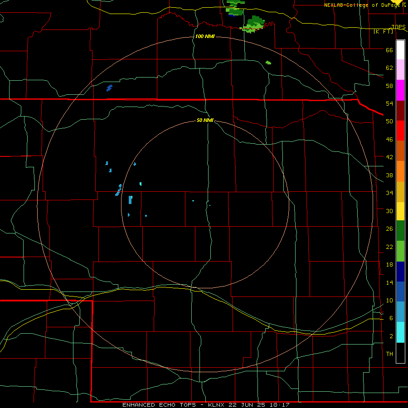Select the dark red legend swatch
The width and height of the screenshot is (408, 408).
tap(400, 111)
